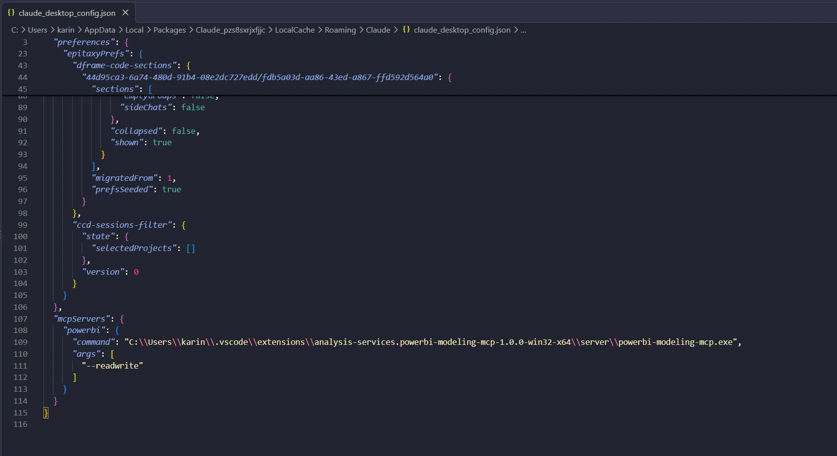Click line number 111 in gutter
Image resolution: width=837 pixels, height=456 pixels.
click(x=20, y=366)
